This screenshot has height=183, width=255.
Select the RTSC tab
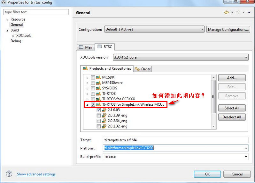point(105,47)
